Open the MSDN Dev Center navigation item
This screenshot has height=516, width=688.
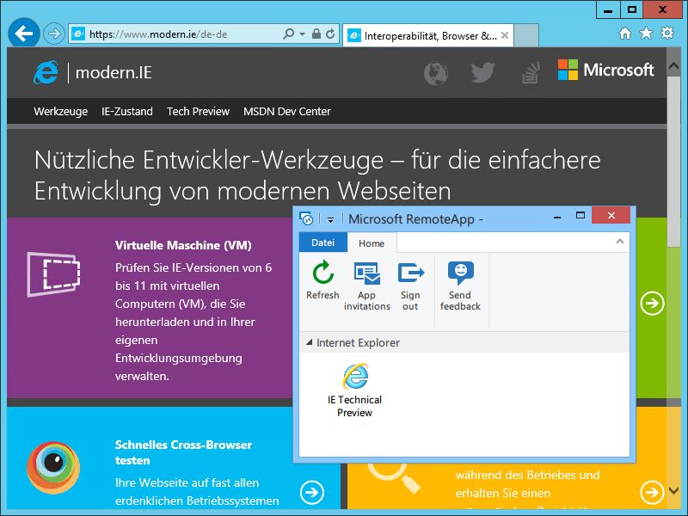tap(287, 112)
